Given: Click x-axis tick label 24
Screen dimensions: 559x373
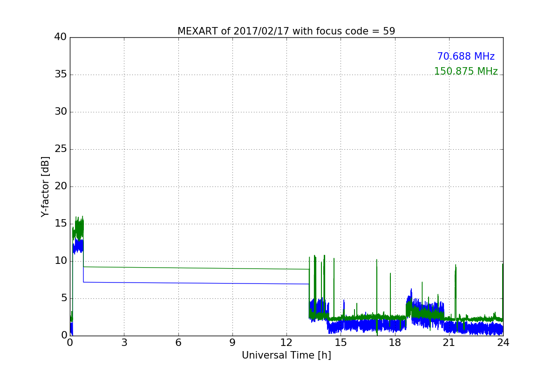Looking at the screenshot, I should [503, 342].
